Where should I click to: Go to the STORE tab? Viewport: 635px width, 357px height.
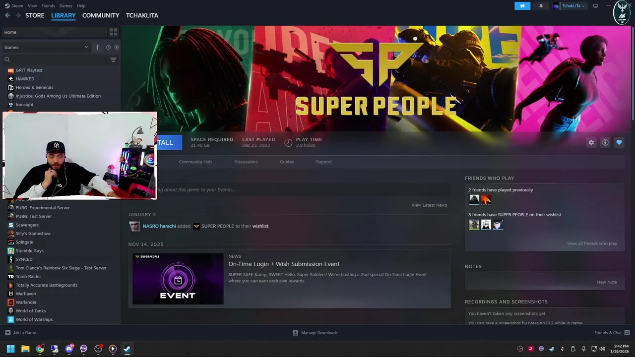(35, 15)
